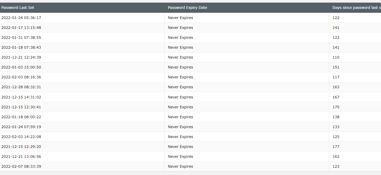Select the 2022-01-24 05:36:17 timestamp cell
This screenshot has height=175, width=381.
click(21, 18)
